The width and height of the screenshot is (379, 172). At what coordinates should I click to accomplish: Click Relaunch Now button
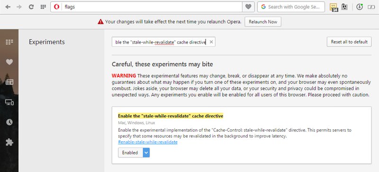click(263, 22)
